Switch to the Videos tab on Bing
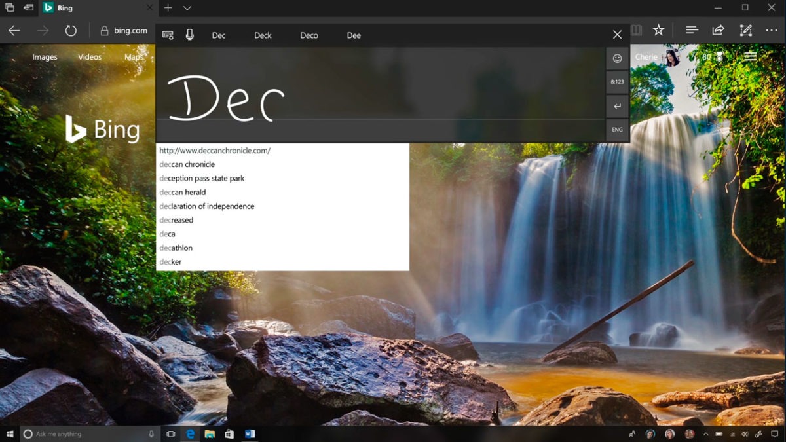786x442 pixels. click(x=89, y=57)
